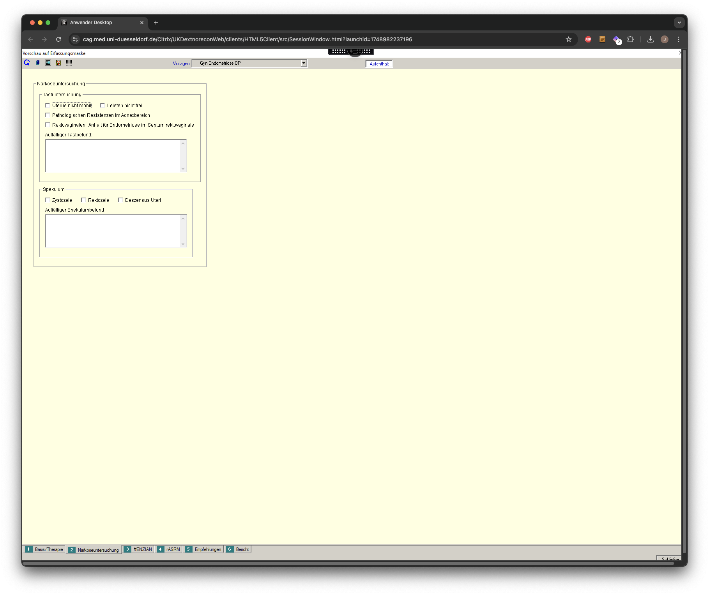
Task: Bookmark this page with the star icon
Action: (x=569, y=39)
